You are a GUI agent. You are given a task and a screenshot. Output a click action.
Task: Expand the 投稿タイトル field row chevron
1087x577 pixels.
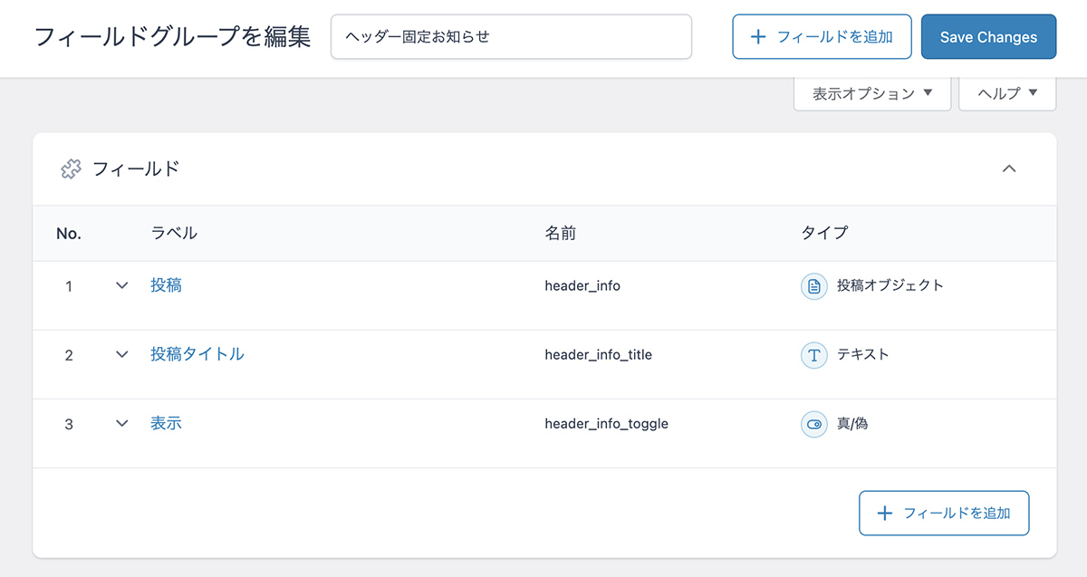pos(122,354)
